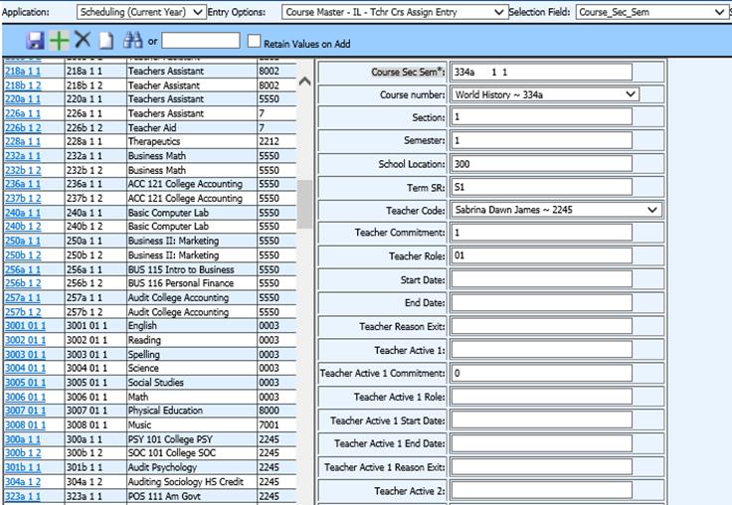Screen dimensions: 732x505
Task: Enable Retain Values on Add checkbox
Action: pos(255,42)
